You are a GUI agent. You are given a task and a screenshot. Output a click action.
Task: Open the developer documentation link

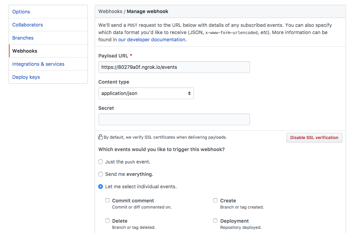point(152,40)
